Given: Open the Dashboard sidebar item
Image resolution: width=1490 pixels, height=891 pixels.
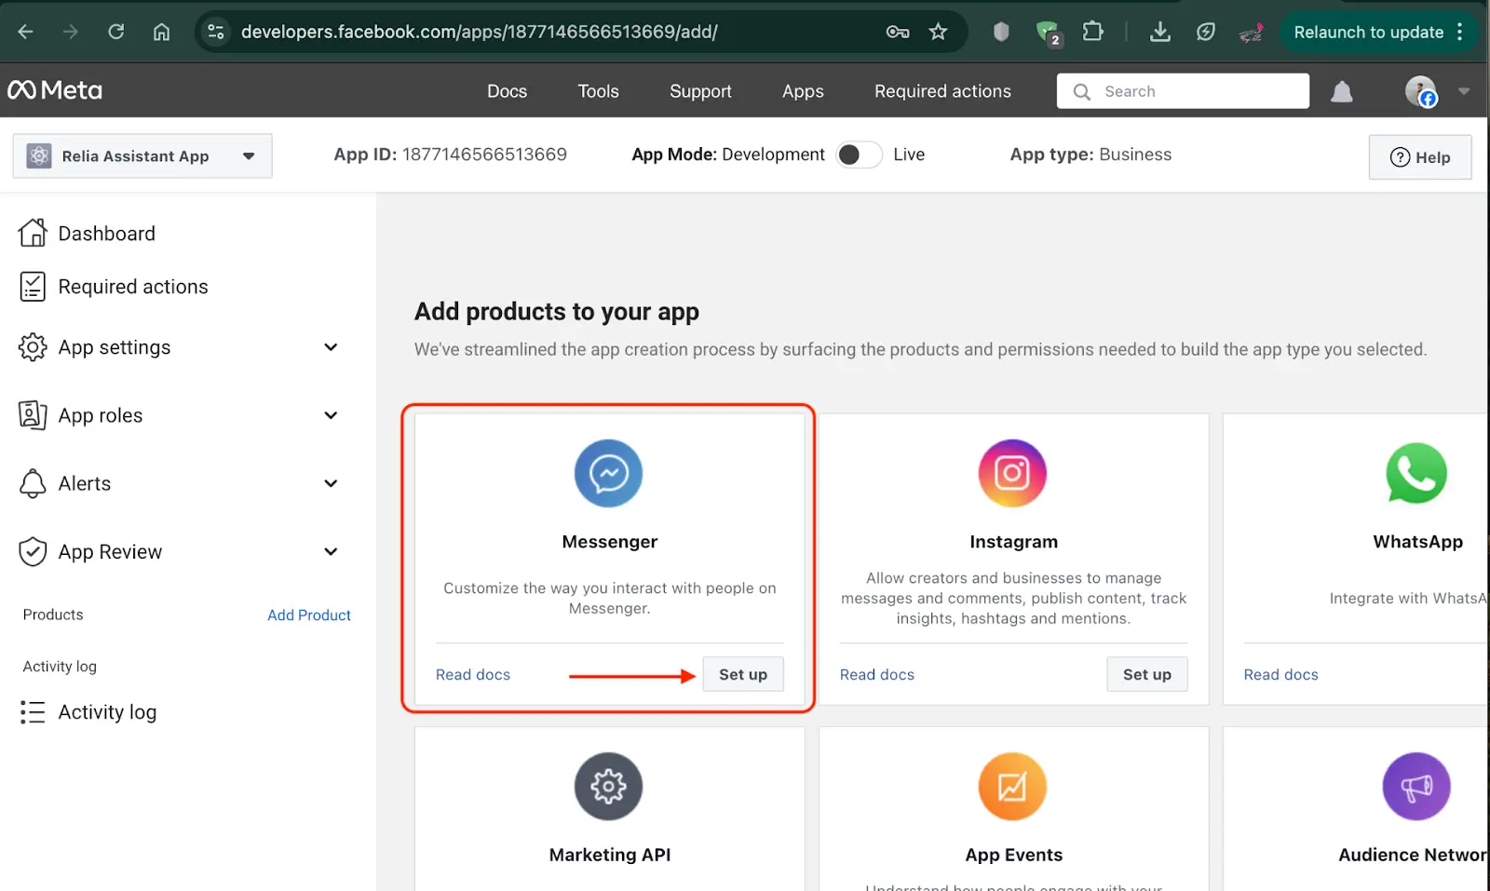Looking at the screenshot, I should pyautogui.click(x=105, y=233).
